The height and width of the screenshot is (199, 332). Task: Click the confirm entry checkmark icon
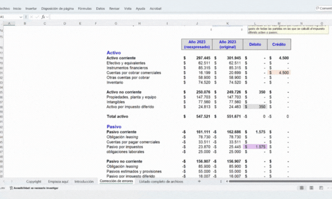click(x=37, y=17)
